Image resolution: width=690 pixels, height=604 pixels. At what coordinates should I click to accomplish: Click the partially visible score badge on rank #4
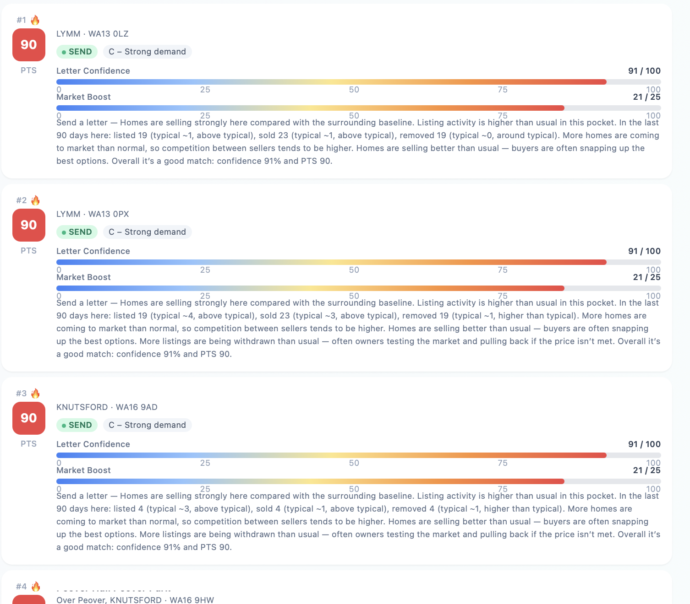[x=28, y=599]
